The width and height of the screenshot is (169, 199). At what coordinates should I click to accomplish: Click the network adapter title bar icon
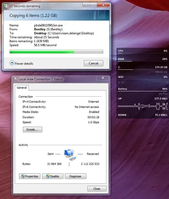tap(15, 79)
